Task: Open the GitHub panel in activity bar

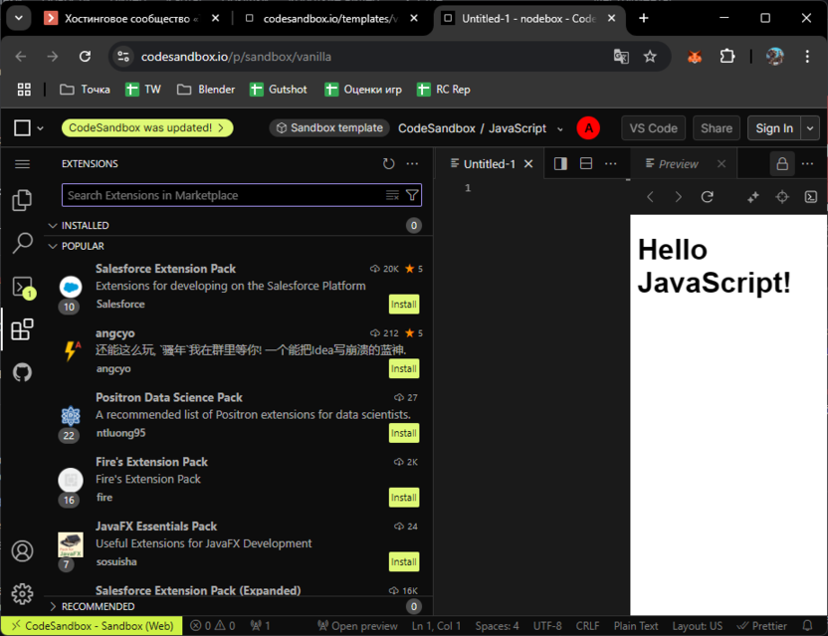Action: [x=22, y=372]
